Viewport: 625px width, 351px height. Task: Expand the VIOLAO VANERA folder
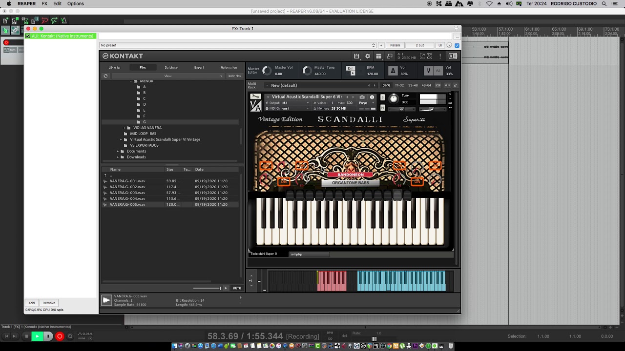tap(125, 128)
